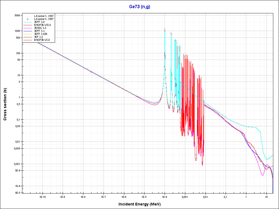This screenshot has height=209, width=279.
Task: Select the magenta JENDL 3.3 line swatch
Action: [28, 28]
